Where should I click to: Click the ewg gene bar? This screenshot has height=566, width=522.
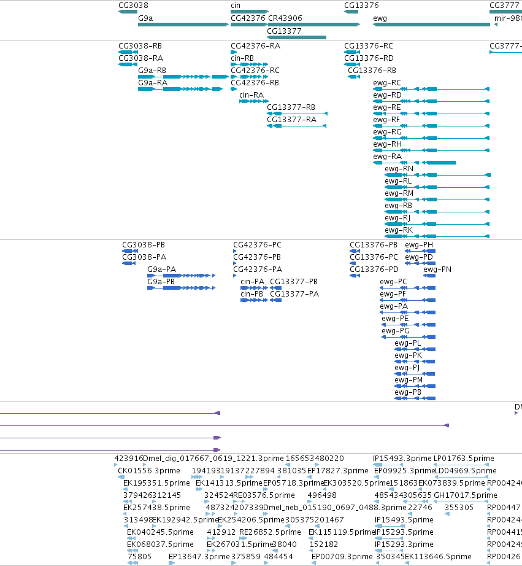click(431, 25)
